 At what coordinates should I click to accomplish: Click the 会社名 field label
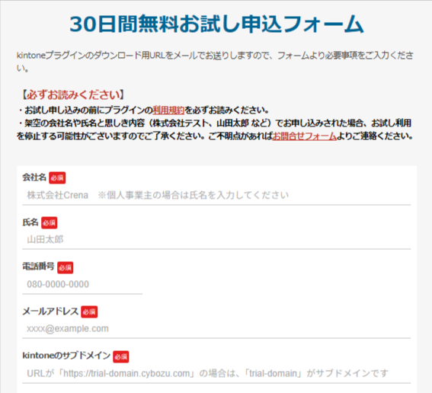point(34,177)
